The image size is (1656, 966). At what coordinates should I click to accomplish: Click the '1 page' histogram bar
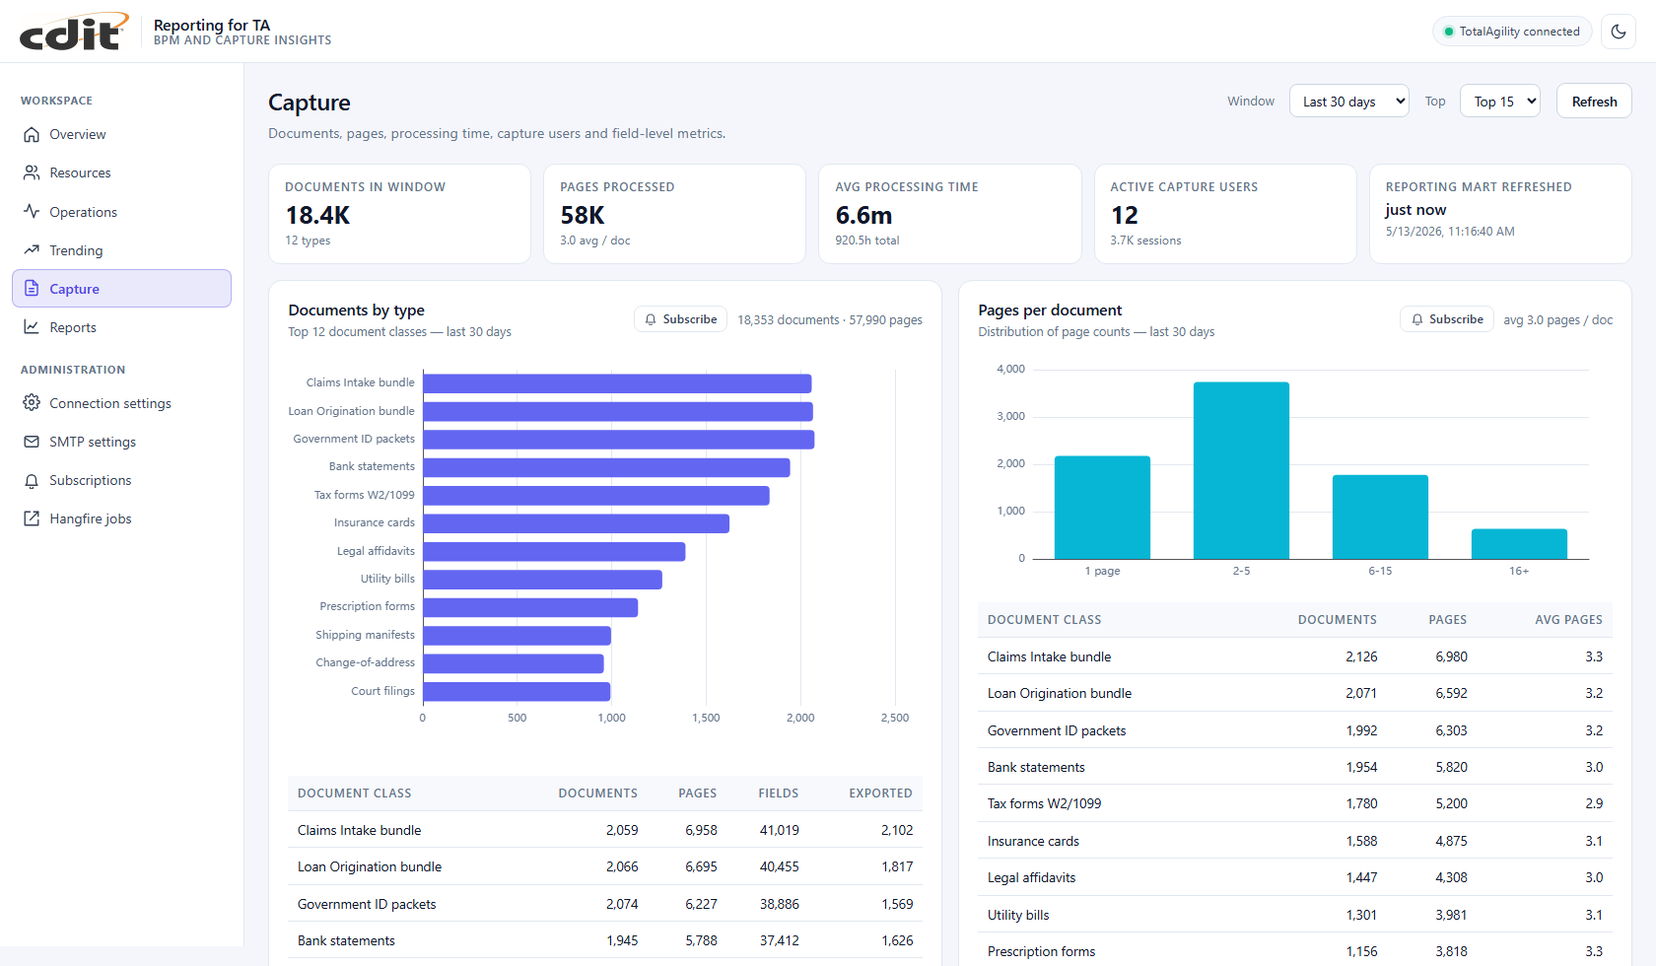1102,508
